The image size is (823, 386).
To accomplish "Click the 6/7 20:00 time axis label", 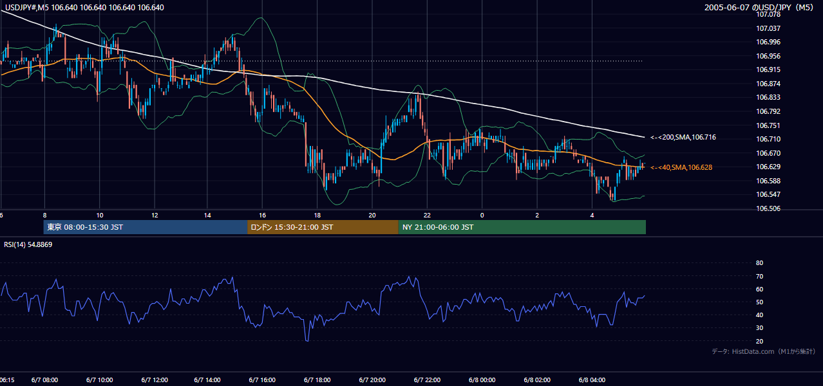I will tap(372, 380).
